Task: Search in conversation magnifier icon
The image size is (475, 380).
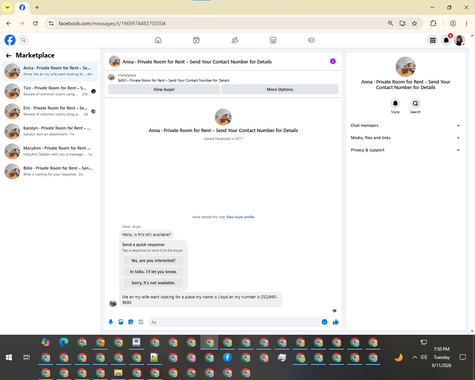Action: coord(415,104)
